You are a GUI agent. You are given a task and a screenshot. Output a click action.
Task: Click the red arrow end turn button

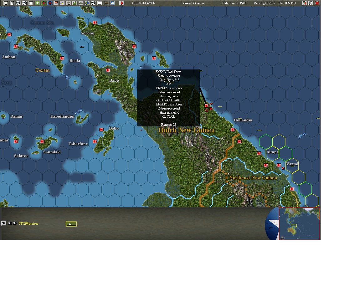point(122,3)
